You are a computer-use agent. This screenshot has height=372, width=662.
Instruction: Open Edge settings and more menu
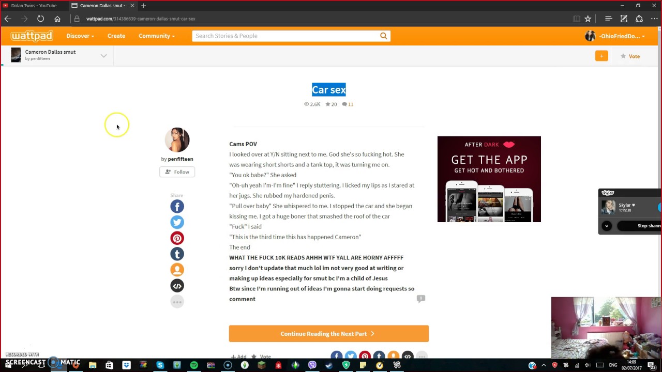(x=654, y=19)
